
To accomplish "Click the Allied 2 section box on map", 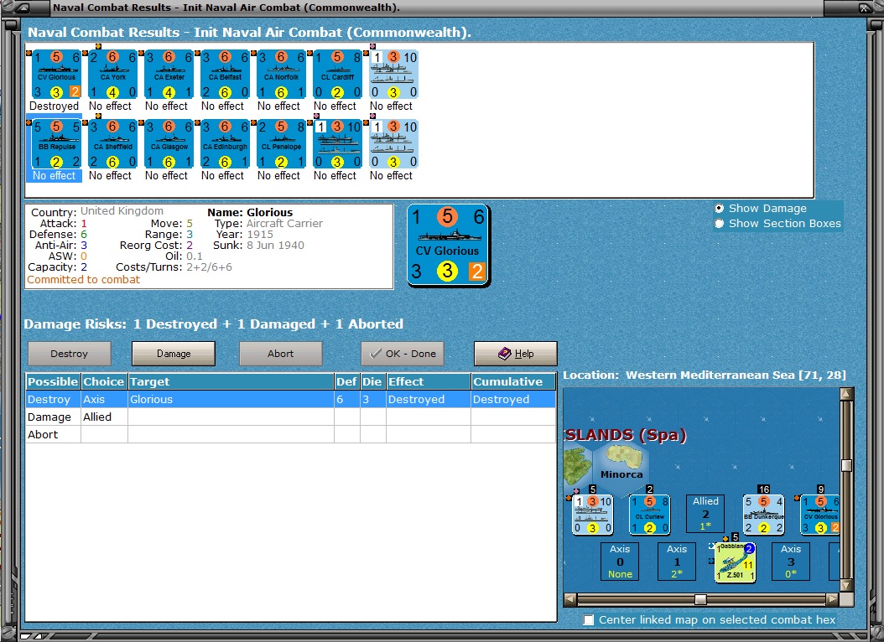I will [705, 513].
